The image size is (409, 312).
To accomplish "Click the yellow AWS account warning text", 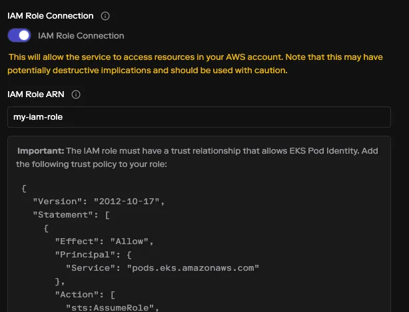I will pos(195,64).
